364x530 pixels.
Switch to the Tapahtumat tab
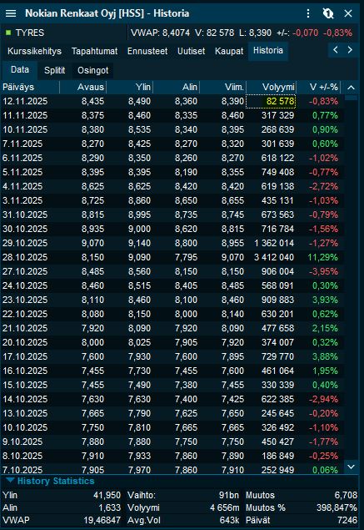pyautogui.click(x=94, y=51)
